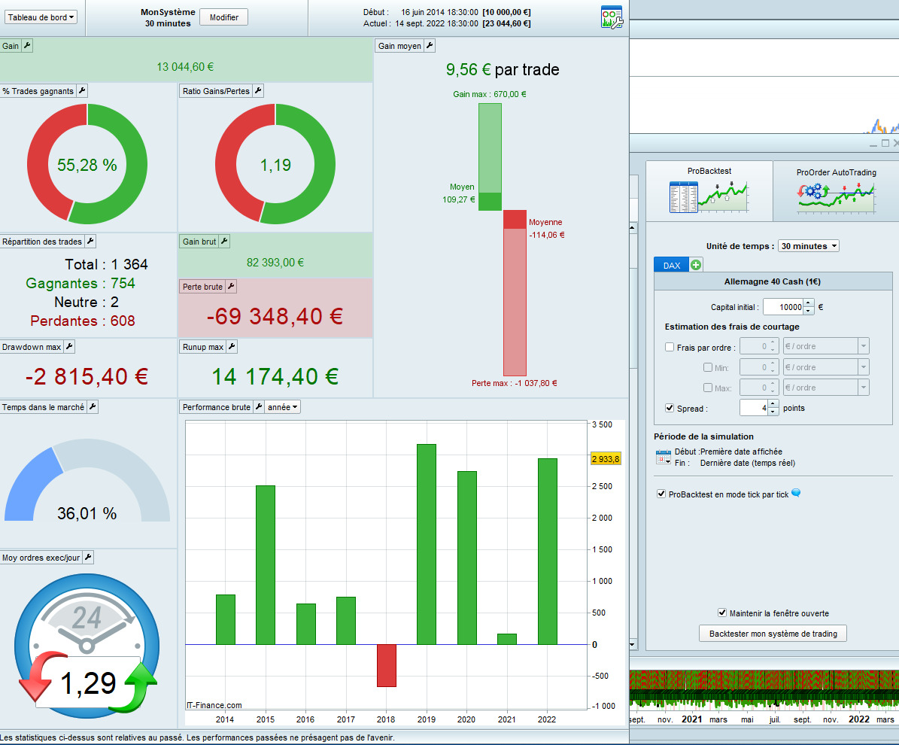
Task: Open Performance brute wrench settings
Action: pos(259,406)
